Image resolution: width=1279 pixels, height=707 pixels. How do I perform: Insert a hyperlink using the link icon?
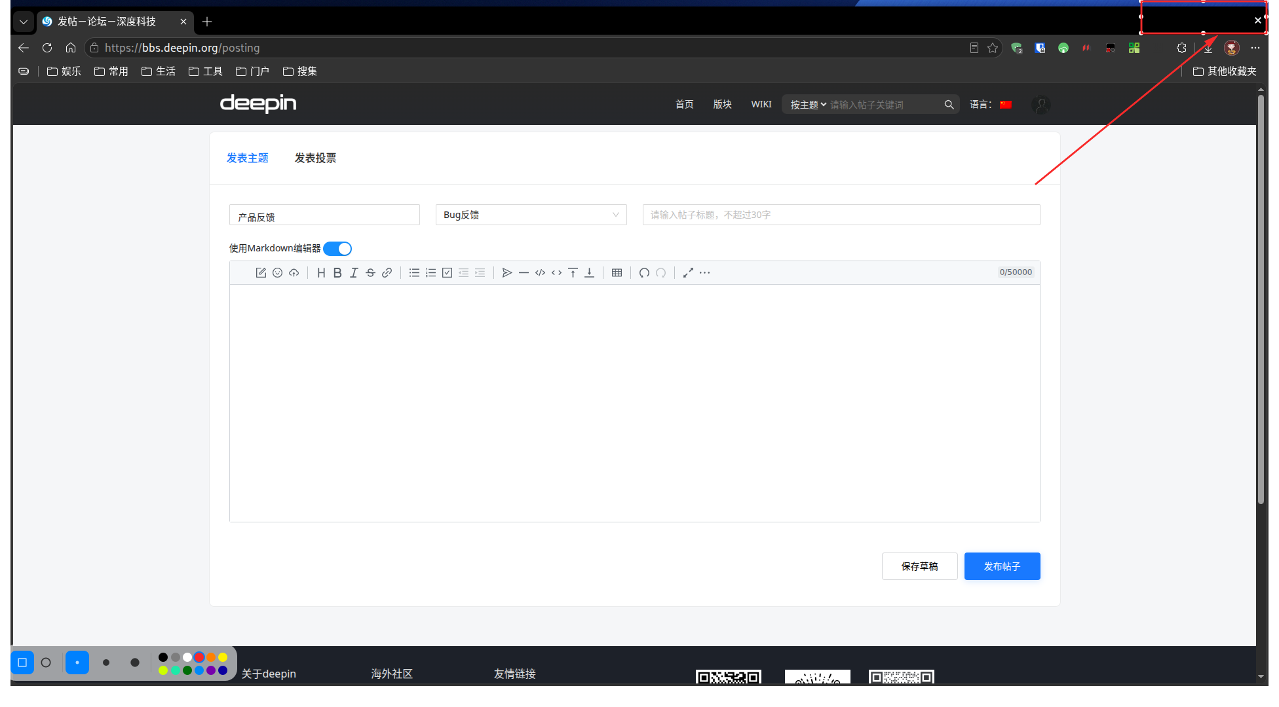point(387,273)
